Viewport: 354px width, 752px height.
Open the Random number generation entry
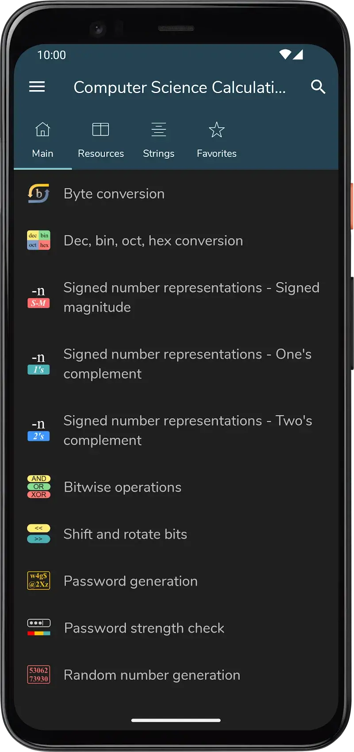152,674
